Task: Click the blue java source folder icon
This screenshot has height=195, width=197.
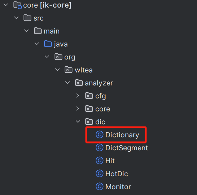Action: click(x=48, y=44)
